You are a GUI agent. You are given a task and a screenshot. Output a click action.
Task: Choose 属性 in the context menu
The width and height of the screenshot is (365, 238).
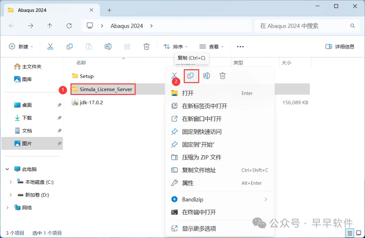(x=220, y=183)
